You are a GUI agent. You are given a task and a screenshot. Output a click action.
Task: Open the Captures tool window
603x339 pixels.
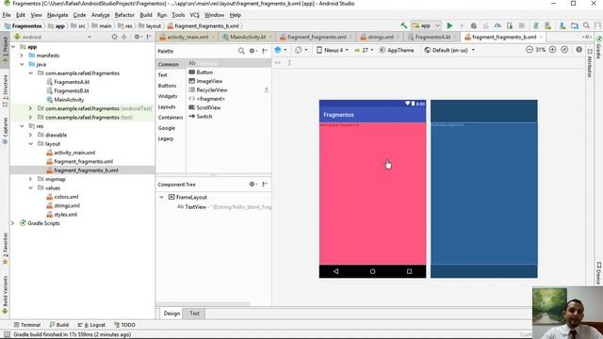click(x=5, y=131)
